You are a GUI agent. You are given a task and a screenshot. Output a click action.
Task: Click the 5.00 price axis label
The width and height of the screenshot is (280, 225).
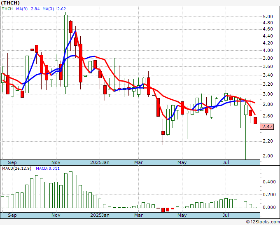point(268,16)
